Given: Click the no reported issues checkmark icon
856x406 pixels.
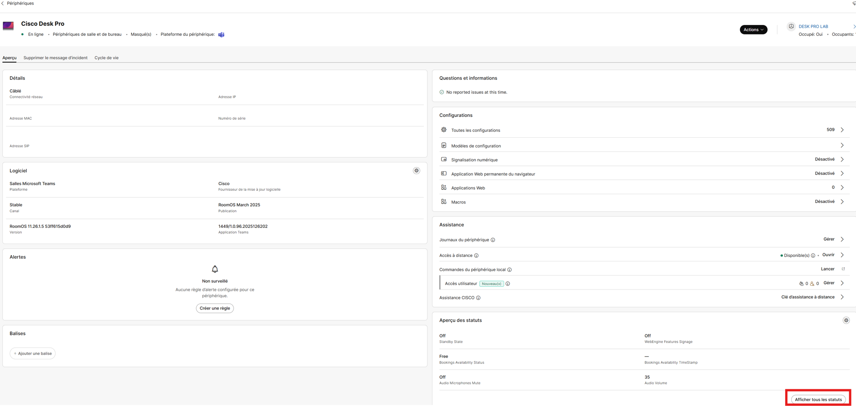Looking at the screenshot, I should 442,92.
